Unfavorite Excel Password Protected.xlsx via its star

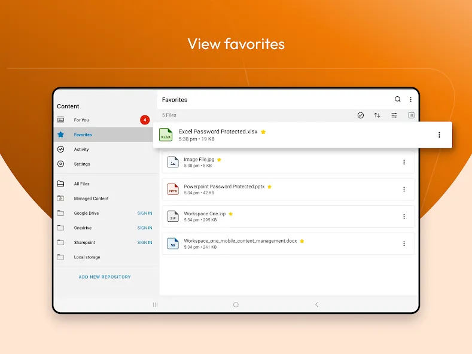(263, 132)
